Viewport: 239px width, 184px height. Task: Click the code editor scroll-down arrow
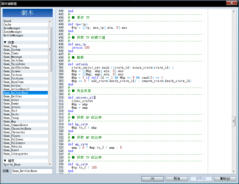[x=234, y=171]
